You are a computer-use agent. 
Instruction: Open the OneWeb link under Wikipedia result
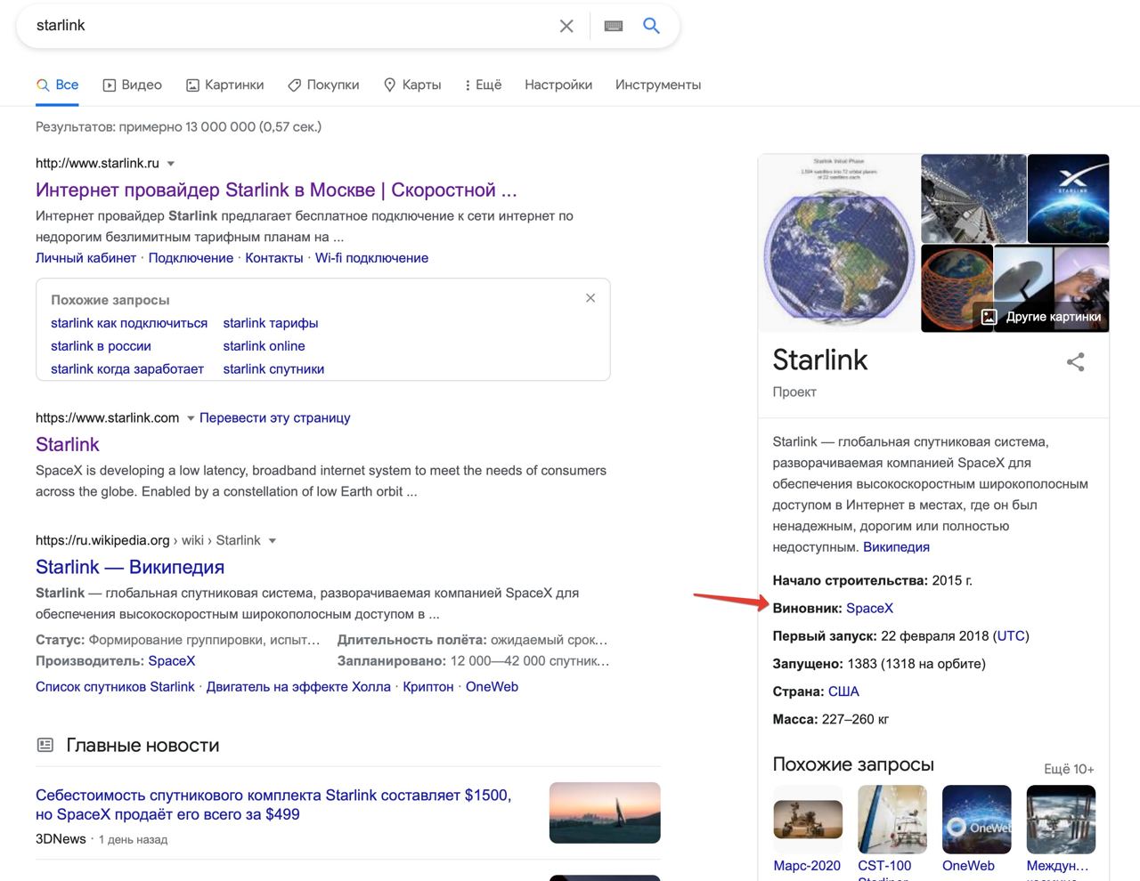[x=492, y=687]
